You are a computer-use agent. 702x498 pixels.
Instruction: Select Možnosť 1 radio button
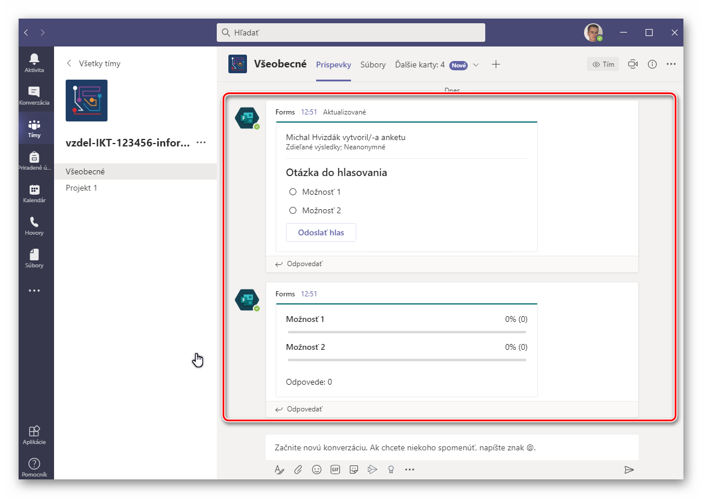pos(293,192)
